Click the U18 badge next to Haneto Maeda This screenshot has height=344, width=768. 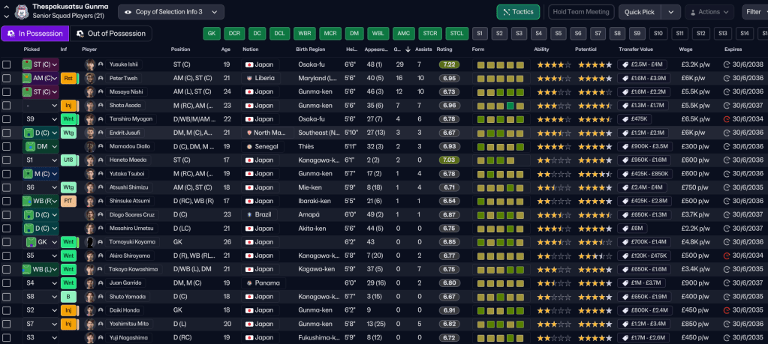[x=68, y=160]
